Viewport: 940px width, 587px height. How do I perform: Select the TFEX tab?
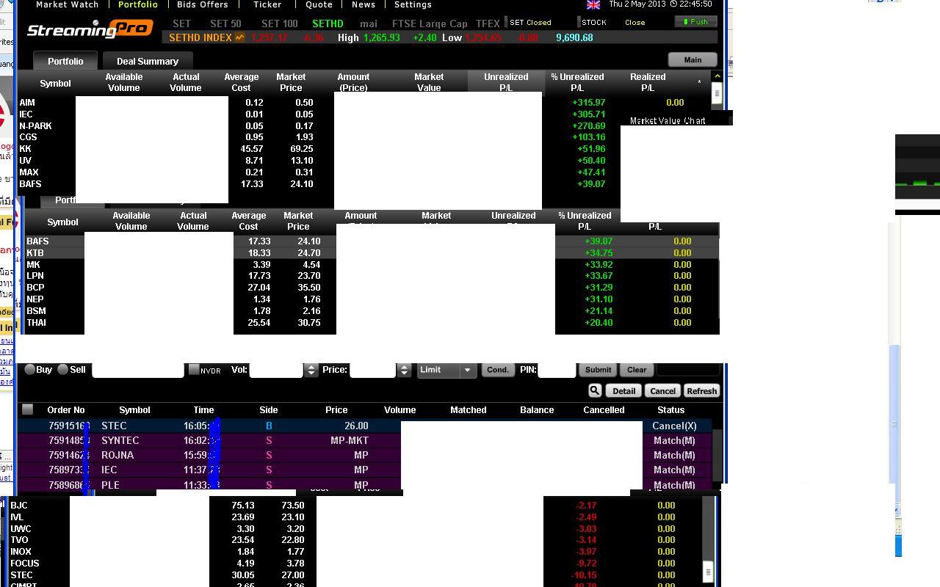click(488, 23)
